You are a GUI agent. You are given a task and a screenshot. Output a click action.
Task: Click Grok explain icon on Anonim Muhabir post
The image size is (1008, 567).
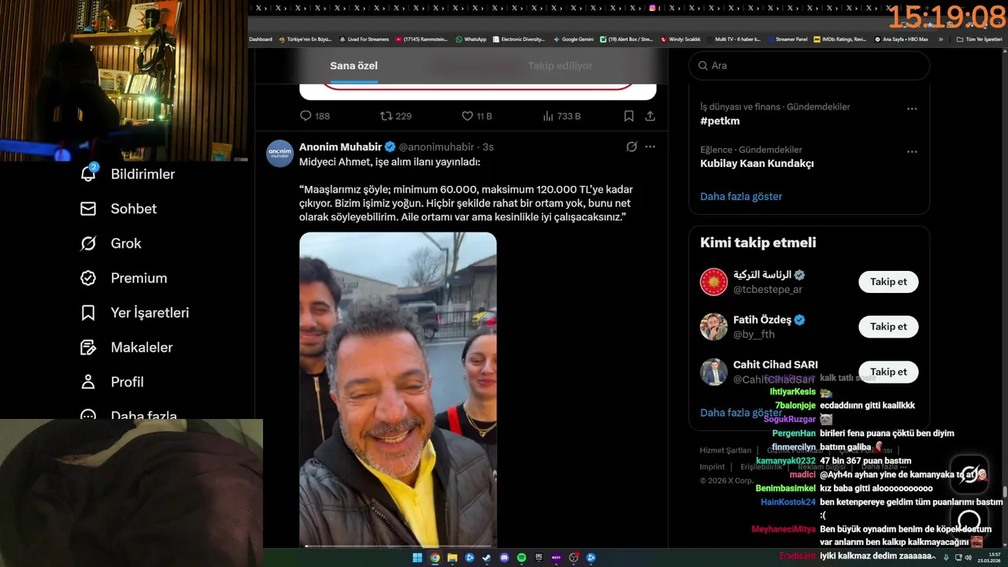pos(631,146)
